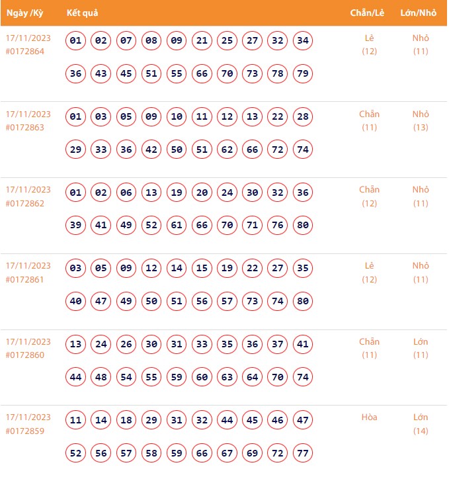Select the "Chẵn/Lẻ" column header

[368, 13]
